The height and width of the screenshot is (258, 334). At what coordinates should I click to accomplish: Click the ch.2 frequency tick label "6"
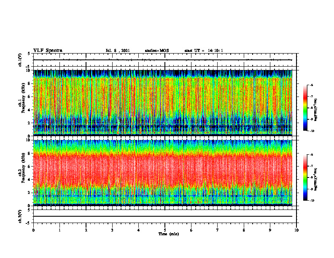click(30, 167)
